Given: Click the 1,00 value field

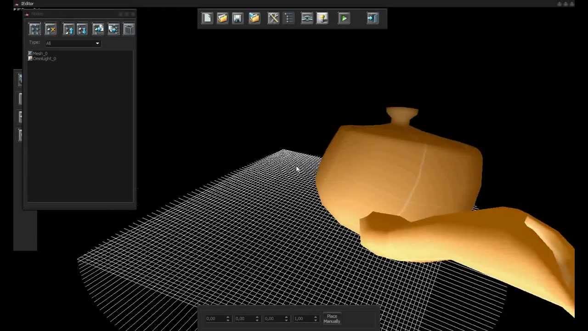Looking at the screenshot, I should pos(306,319).
